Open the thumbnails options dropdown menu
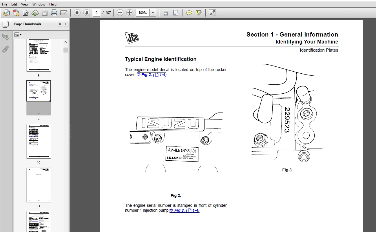The height and width of the screenshot is (232, 376). [18, 35]
